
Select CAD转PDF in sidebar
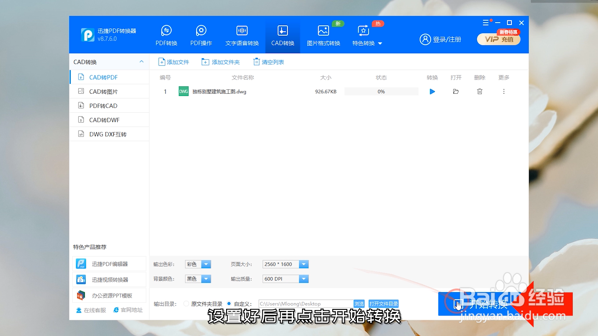coord(109,77)
